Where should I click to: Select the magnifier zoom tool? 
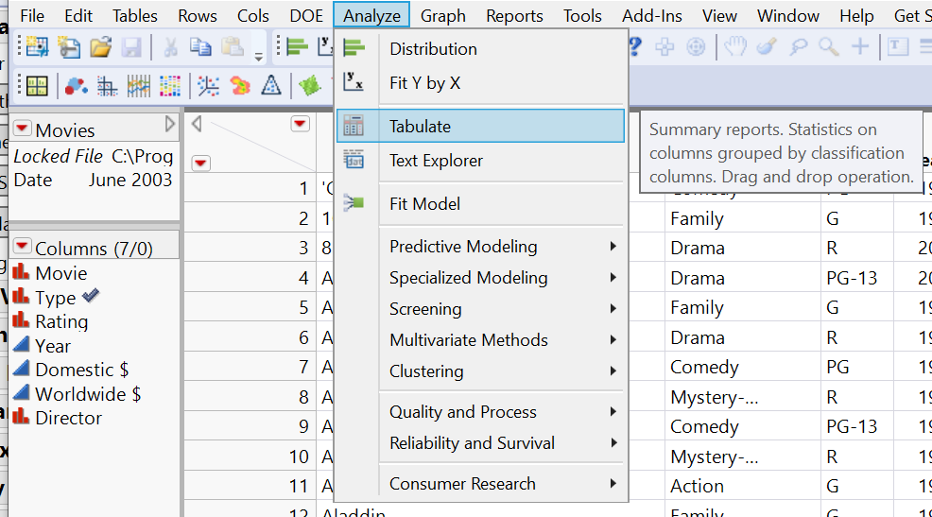coord(829,46)
